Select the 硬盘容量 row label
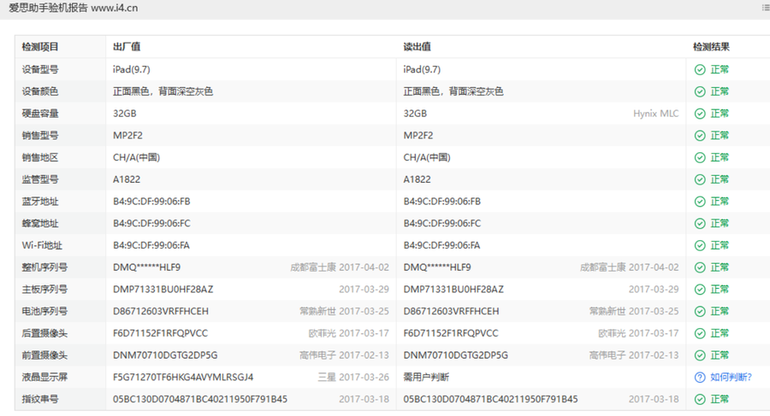 [x=40, y=114]
